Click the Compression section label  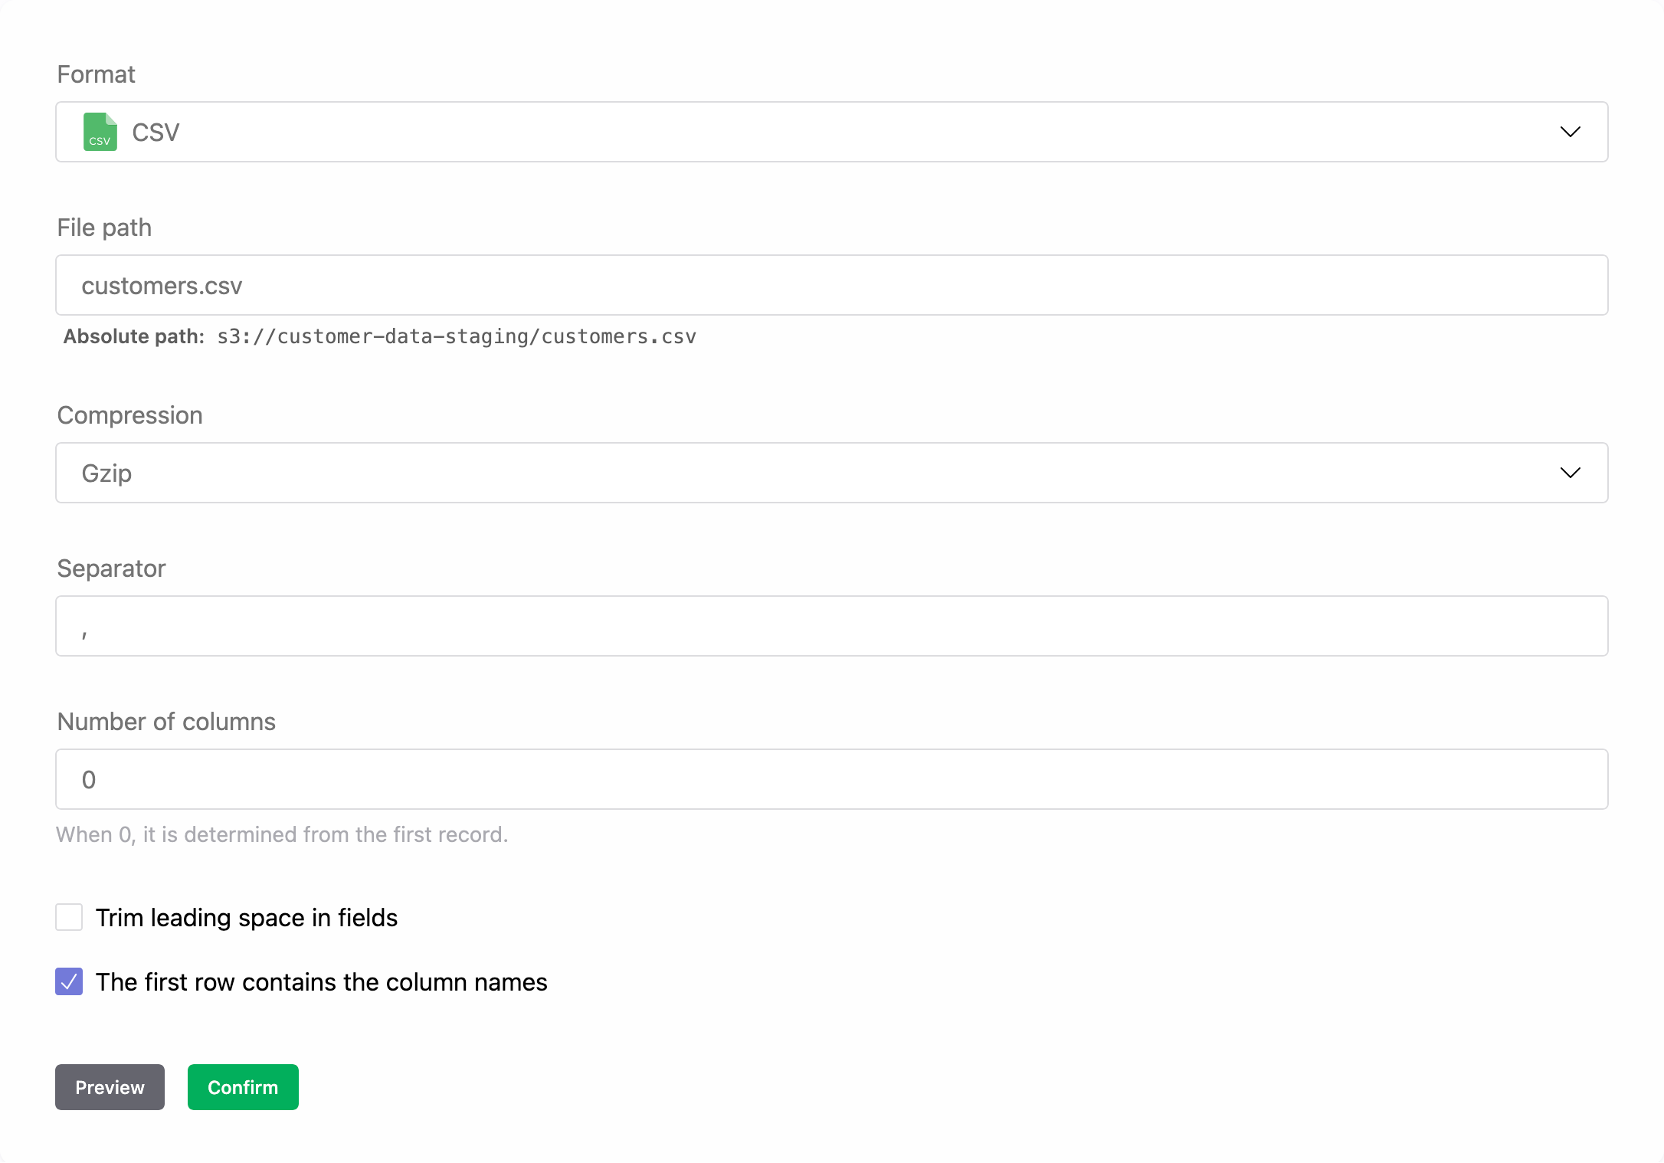(x=129, y=415)
